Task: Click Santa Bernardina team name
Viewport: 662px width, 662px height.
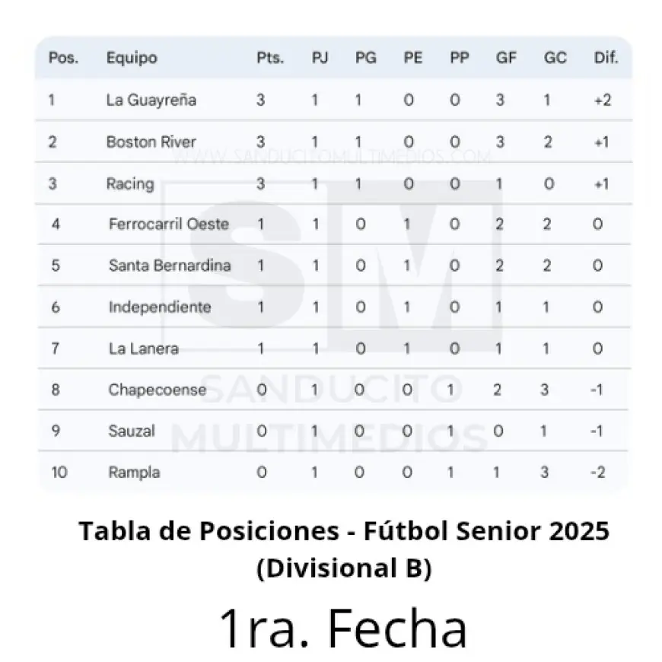Action: (x=170, y=266)
